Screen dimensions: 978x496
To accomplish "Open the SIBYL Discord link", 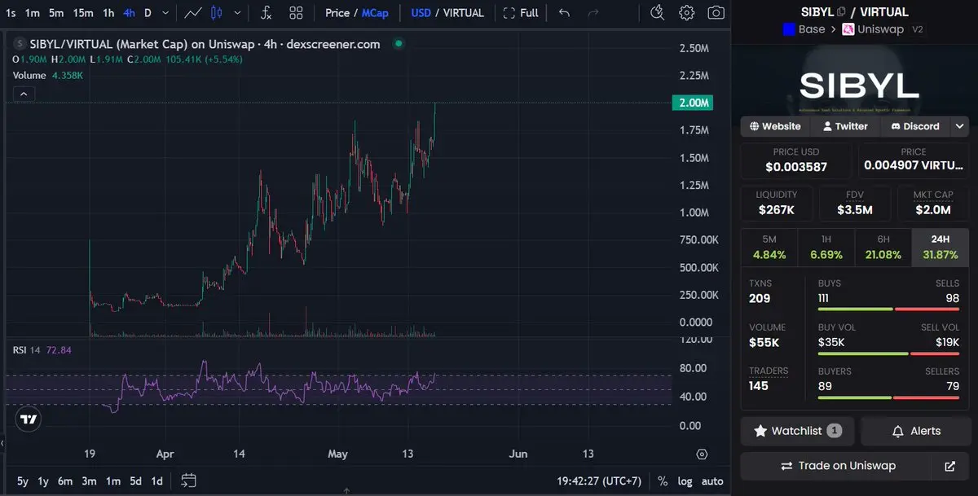I will click(915, 126).
